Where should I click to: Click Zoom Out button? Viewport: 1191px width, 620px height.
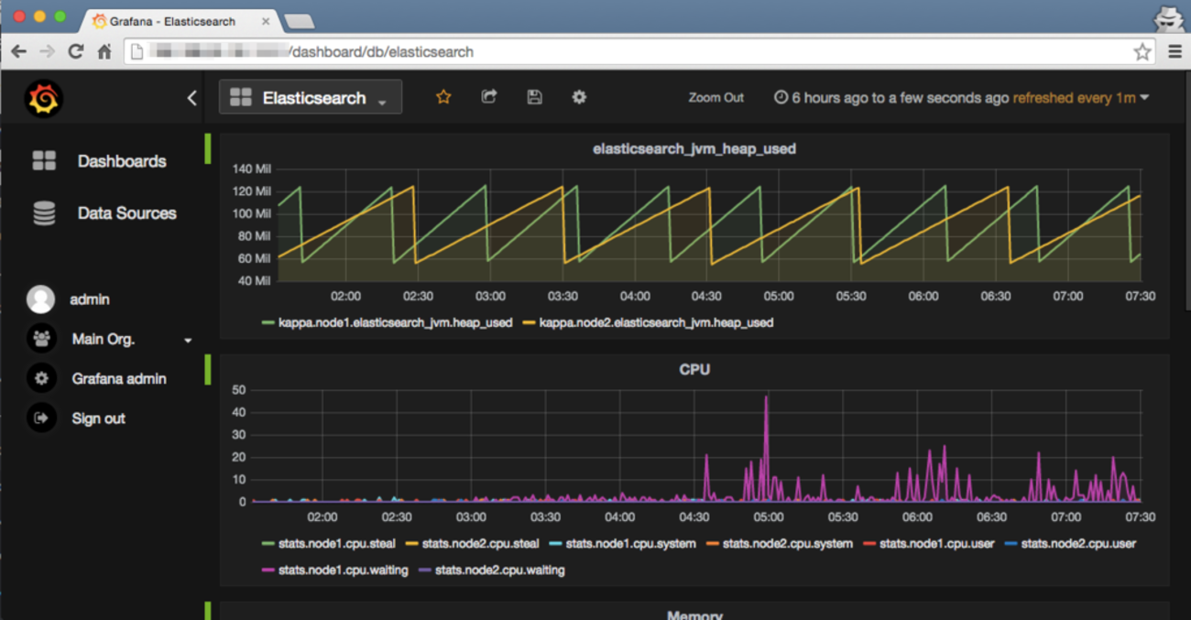(x=716, y=98)
